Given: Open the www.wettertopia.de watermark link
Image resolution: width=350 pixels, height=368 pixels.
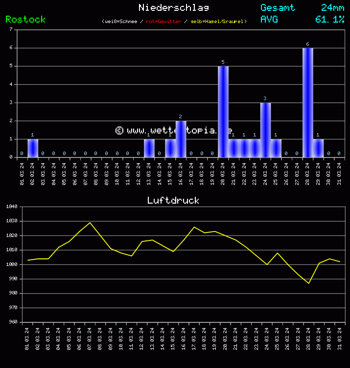Looking at the screenshot, I should [174, 130].
